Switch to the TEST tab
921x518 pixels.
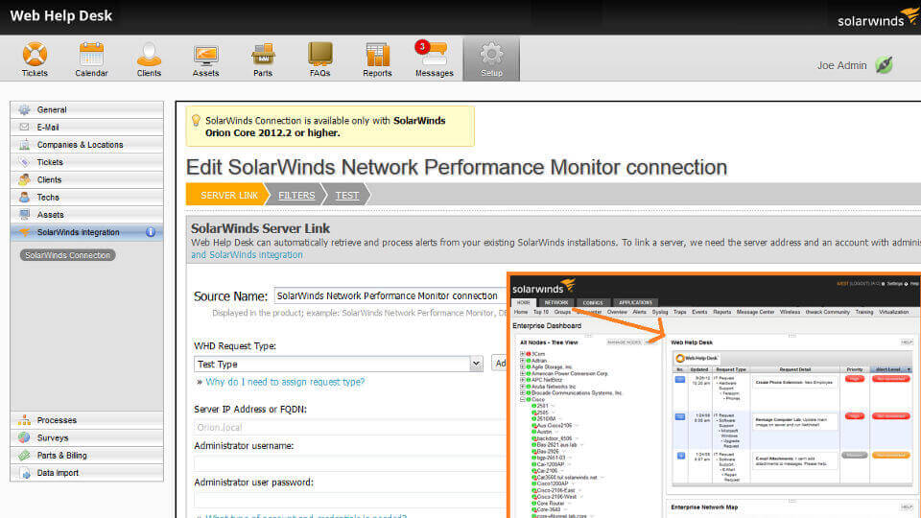click(x=347, y=195)
